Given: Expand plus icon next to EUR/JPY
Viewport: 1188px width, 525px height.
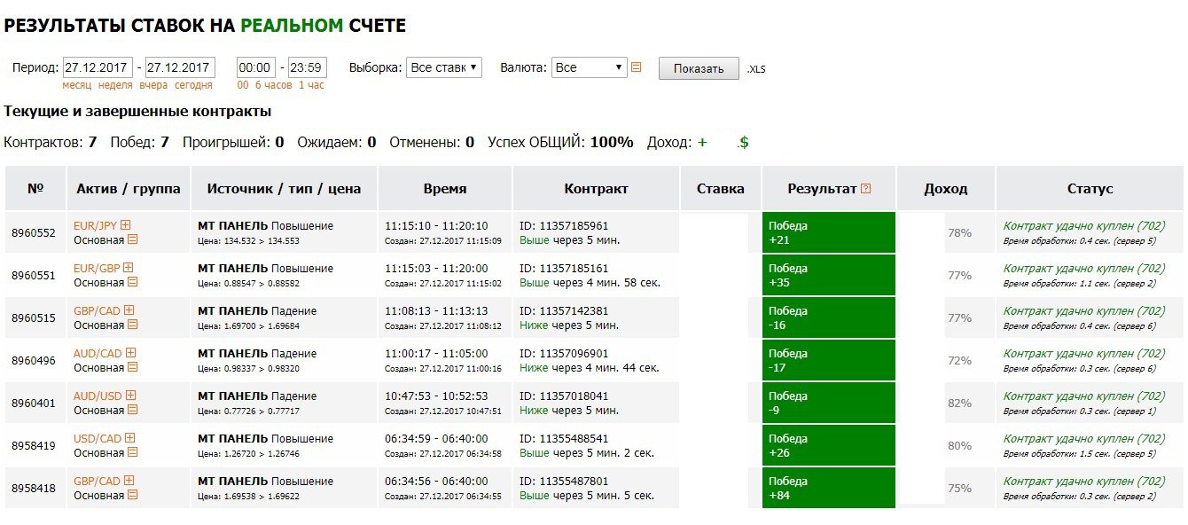Looking at the screenshot, I should 125,225.
